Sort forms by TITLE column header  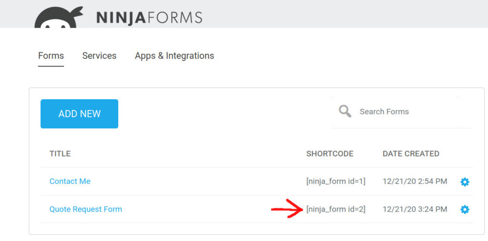tap(60, 154)
